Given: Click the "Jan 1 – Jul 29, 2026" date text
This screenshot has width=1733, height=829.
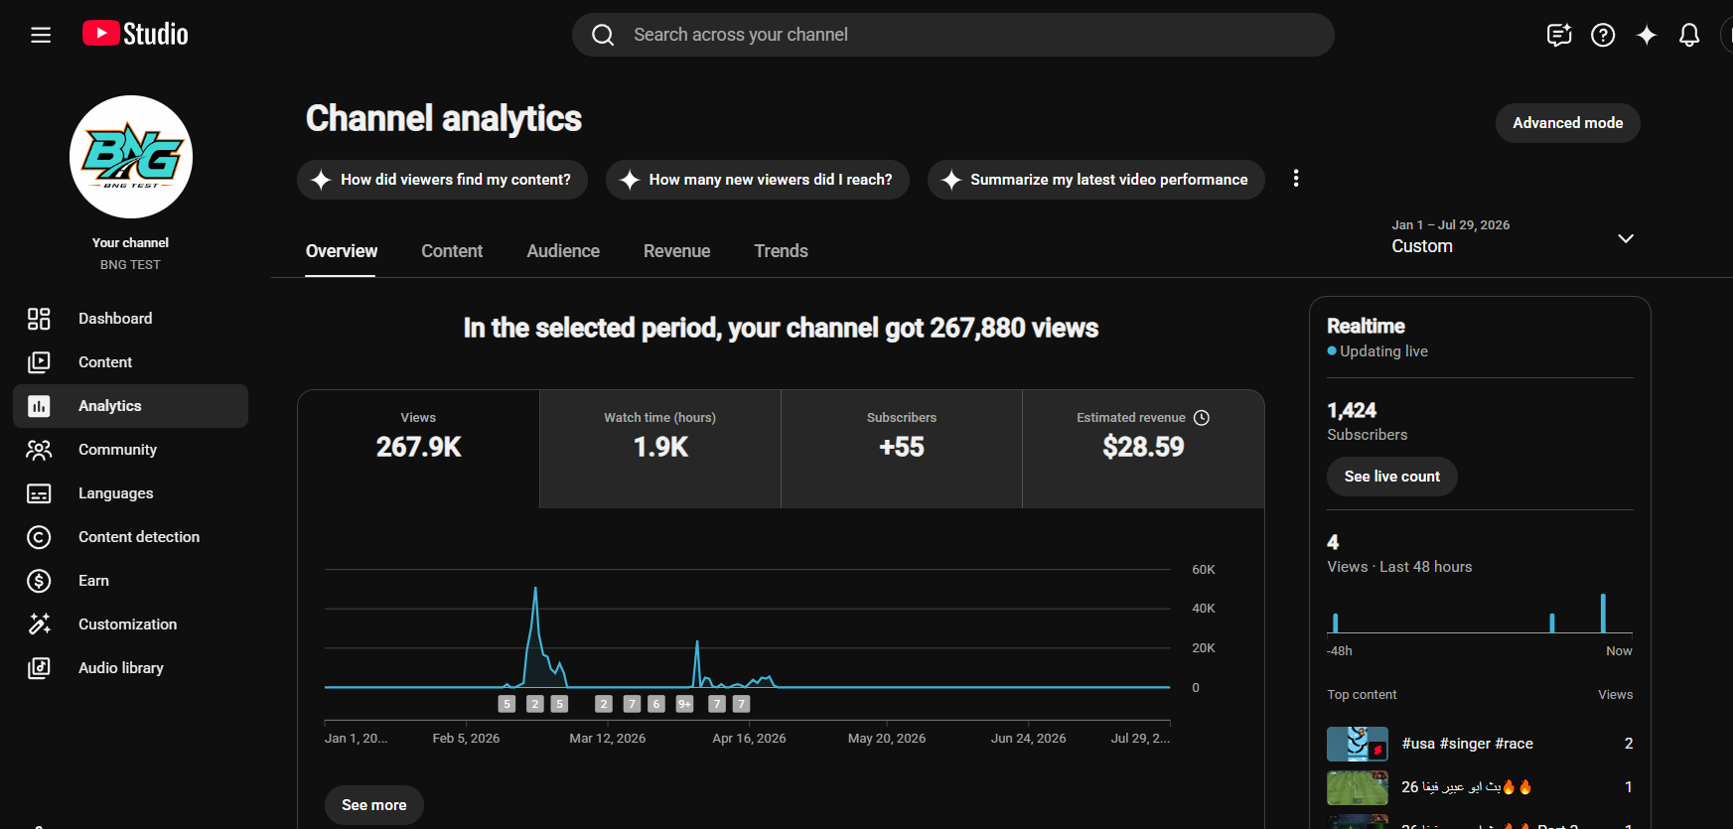Looking at the screenshot, I should click(1451, 225).
